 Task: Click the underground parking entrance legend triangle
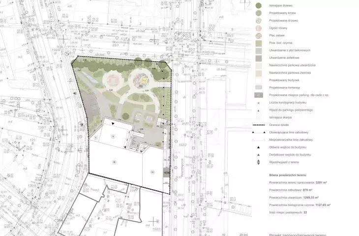(x=259, y=111)
